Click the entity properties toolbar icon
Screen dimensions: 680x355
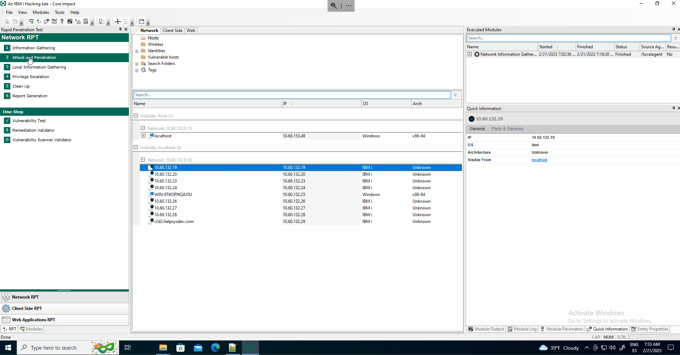coord(54,21)
